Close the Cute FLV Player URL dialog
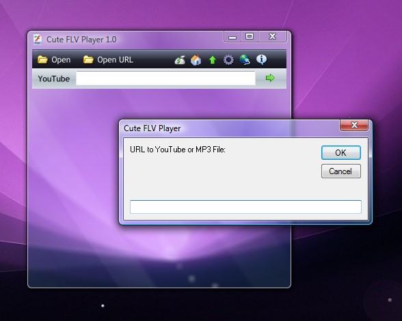Screen dimensions: 402x321 354,125
